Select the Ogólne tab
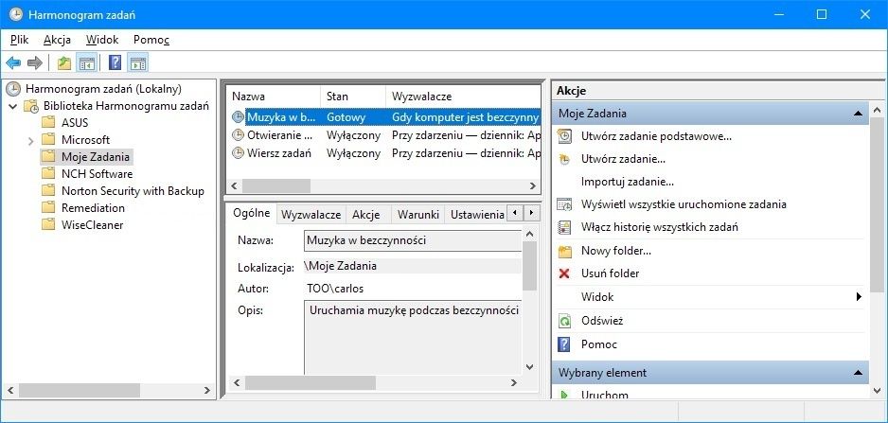The height and width of the screenshot is (423, 888). point(252,214)
